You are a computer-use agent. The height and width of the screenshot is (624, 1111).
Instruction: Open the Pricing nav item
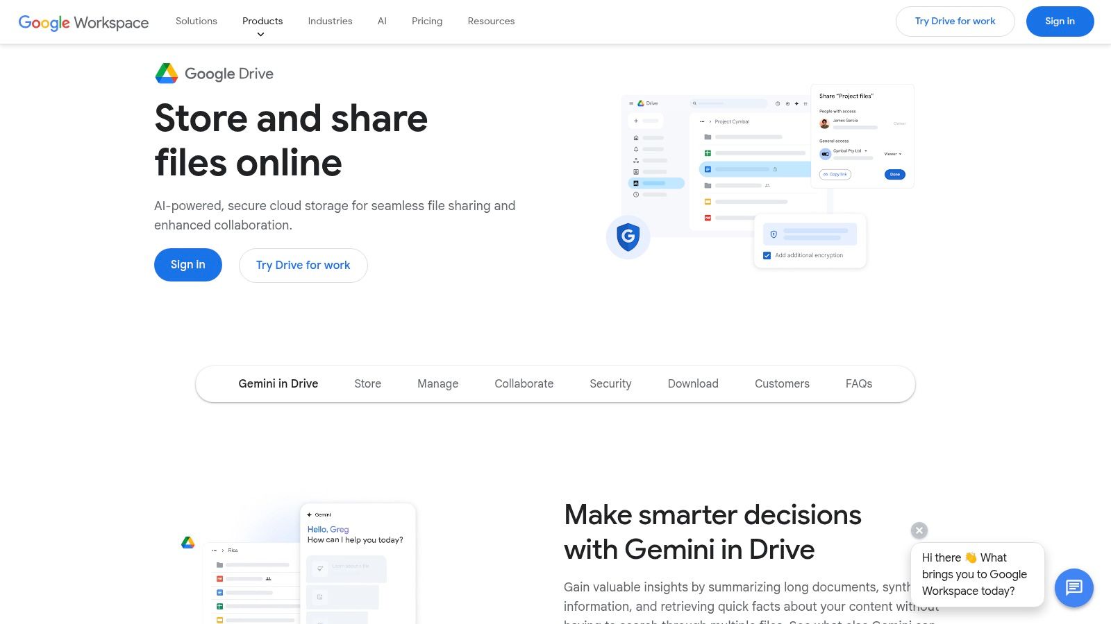pyautogui.click(x=426, y=21)
